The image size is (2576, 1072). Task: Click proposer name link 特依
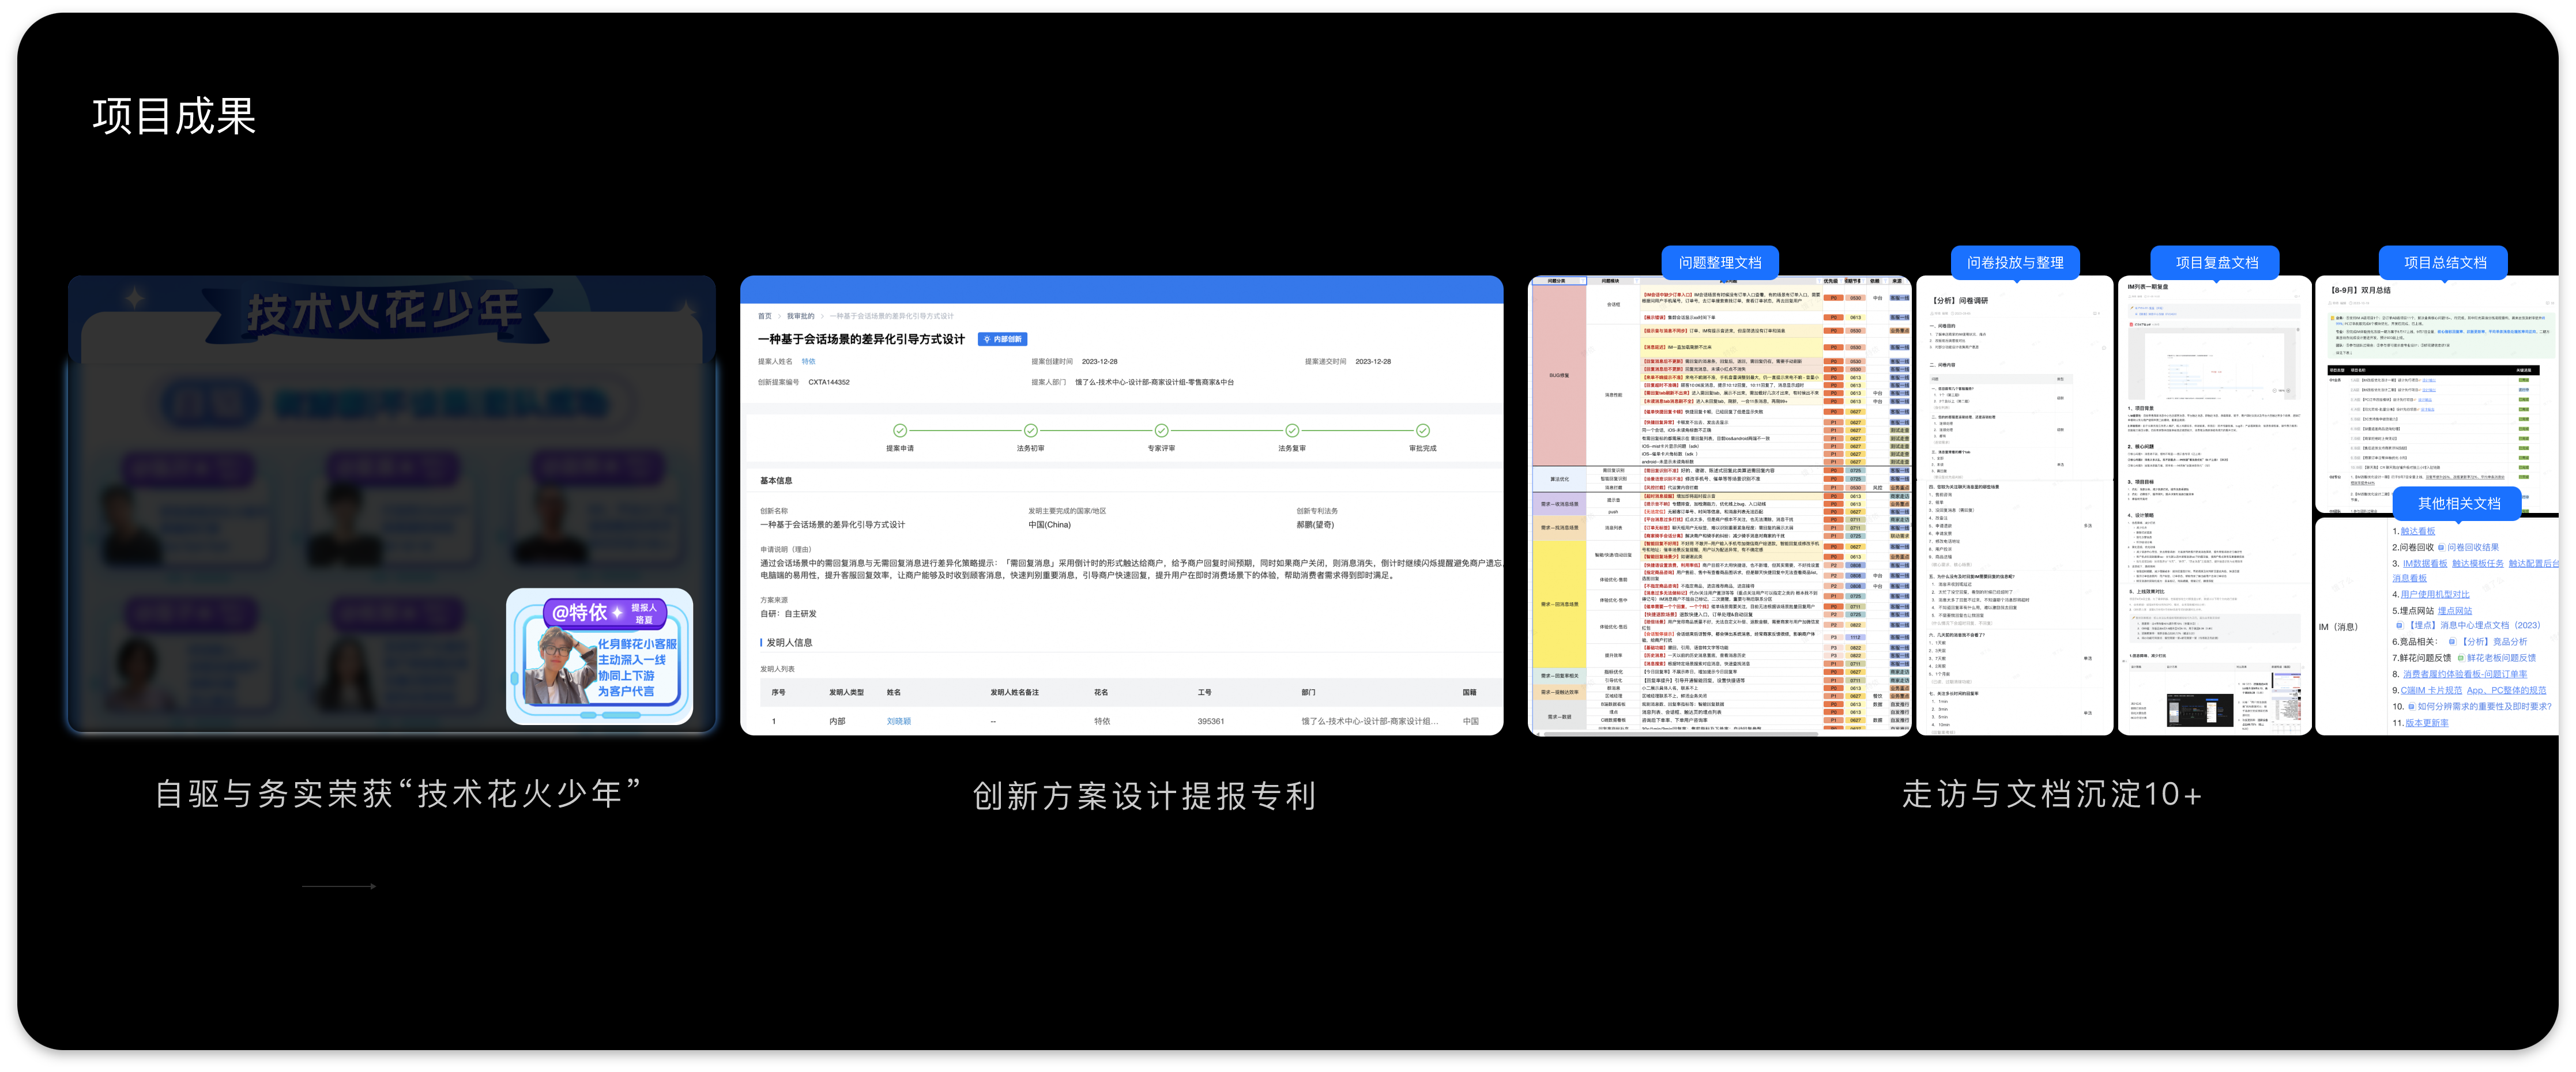[x=809, y=362]
